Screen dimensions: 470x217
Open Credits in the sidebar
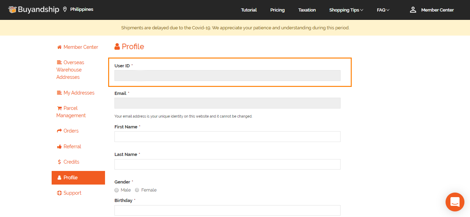click(72, 162)
